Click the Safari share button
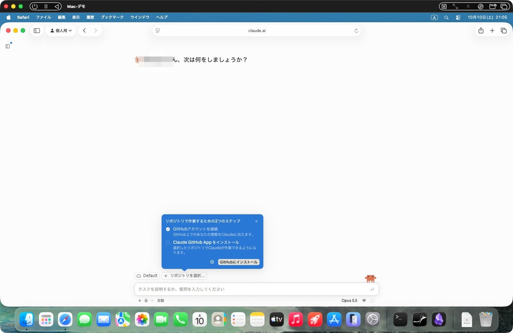 coord(481,30)
